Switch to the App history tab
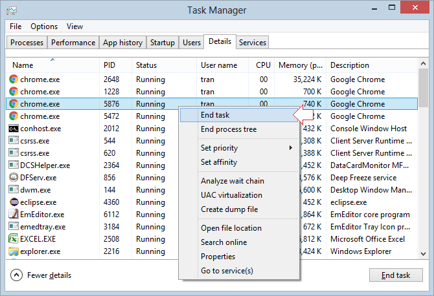 (x=122, y=43)
